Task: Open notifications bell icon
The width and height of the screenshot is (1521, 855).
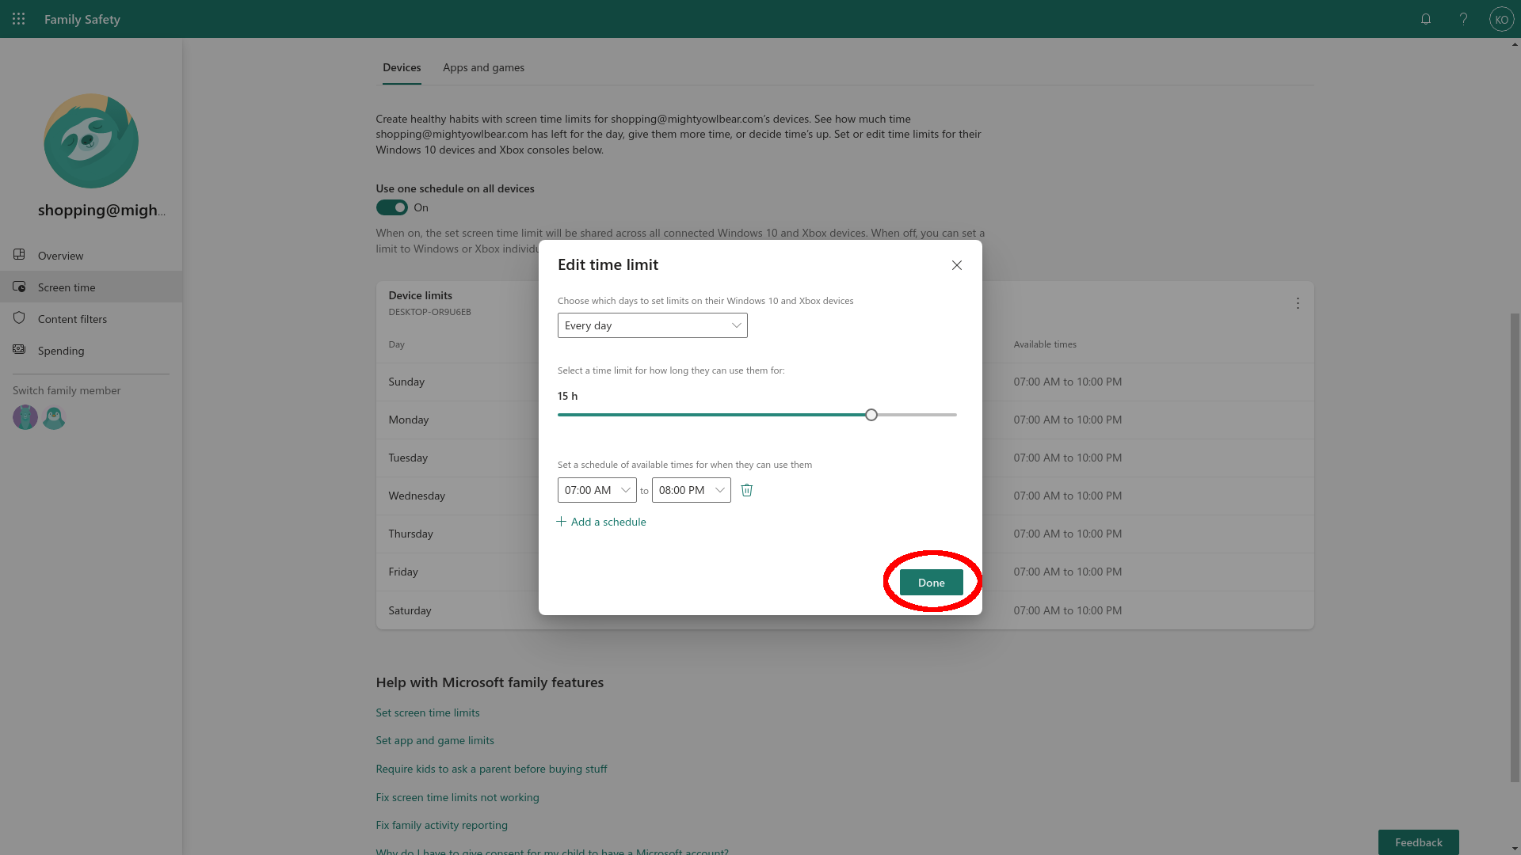Action: 1426,19
